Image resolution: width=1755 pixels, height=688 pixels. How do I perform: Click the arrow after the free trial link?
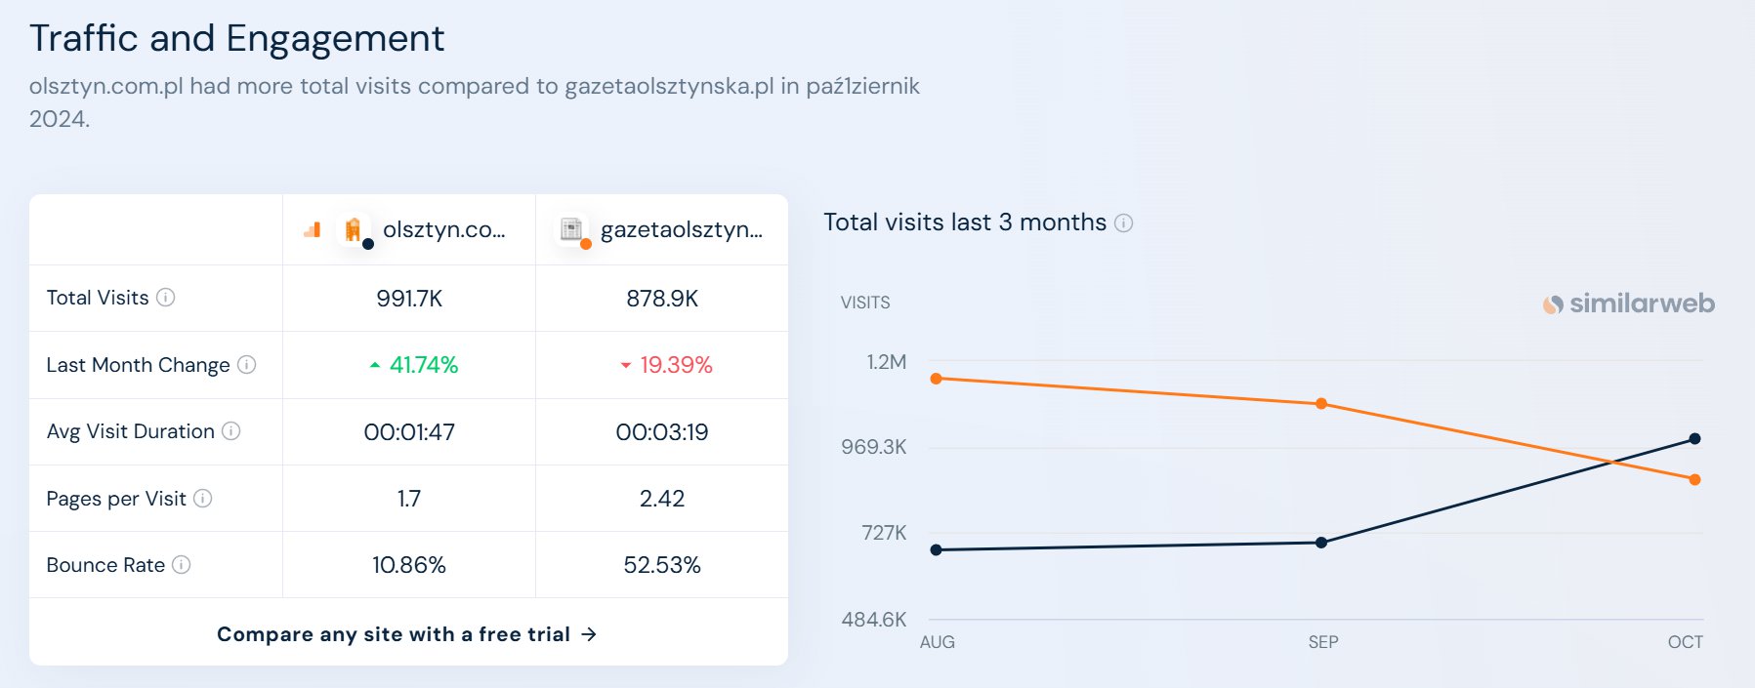click(589, 634)
